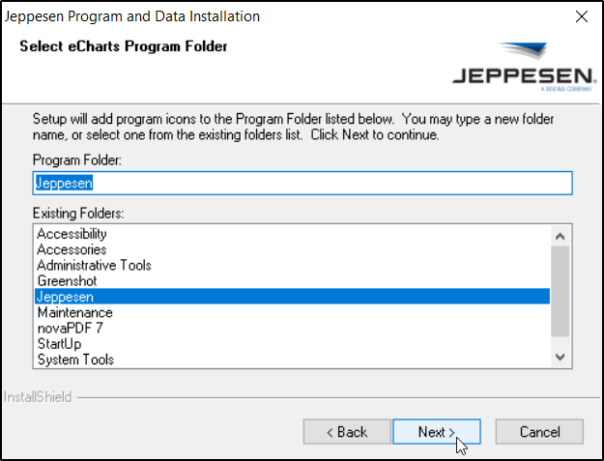Click the Program Folder text field
604x461 pixels.
coord(302,183)
